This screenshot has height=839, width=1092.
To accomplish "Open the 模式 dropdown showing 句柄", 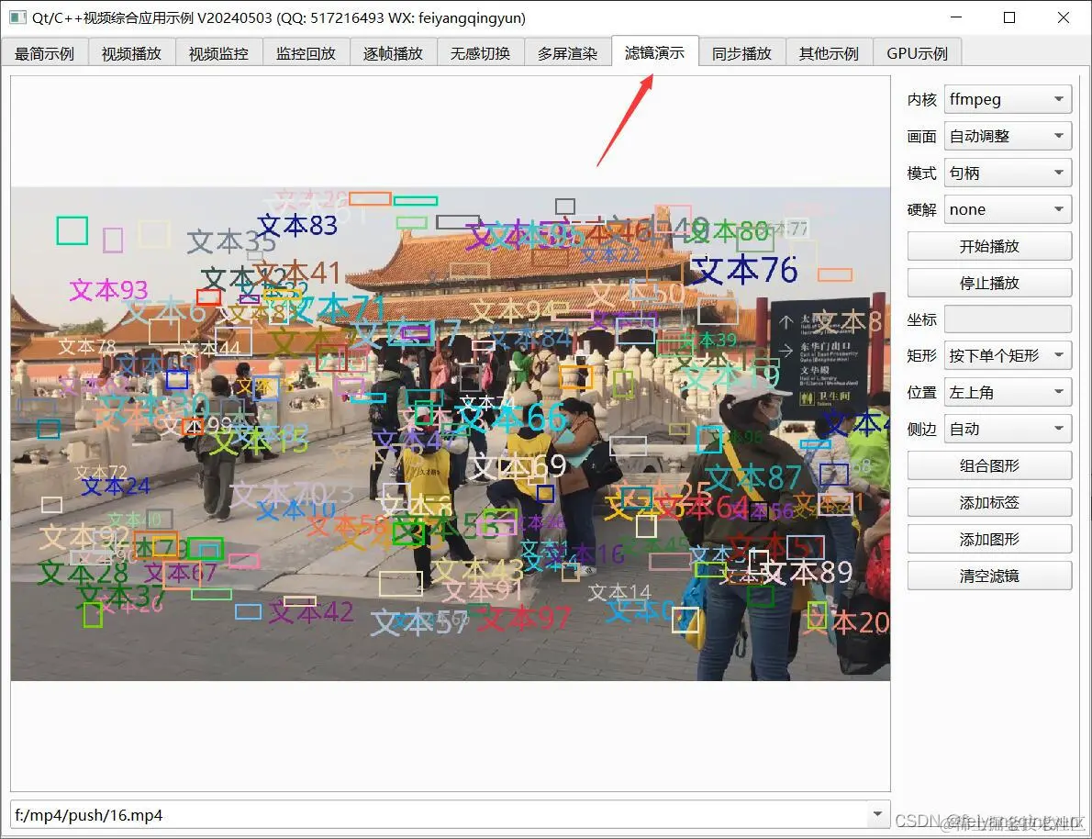I will (x=1007, y=172).
